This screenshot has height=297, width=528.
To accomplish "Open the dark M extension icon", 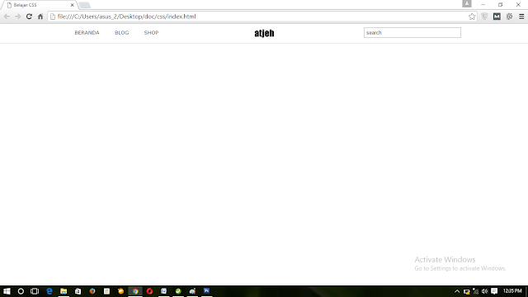I will point(497,16).
